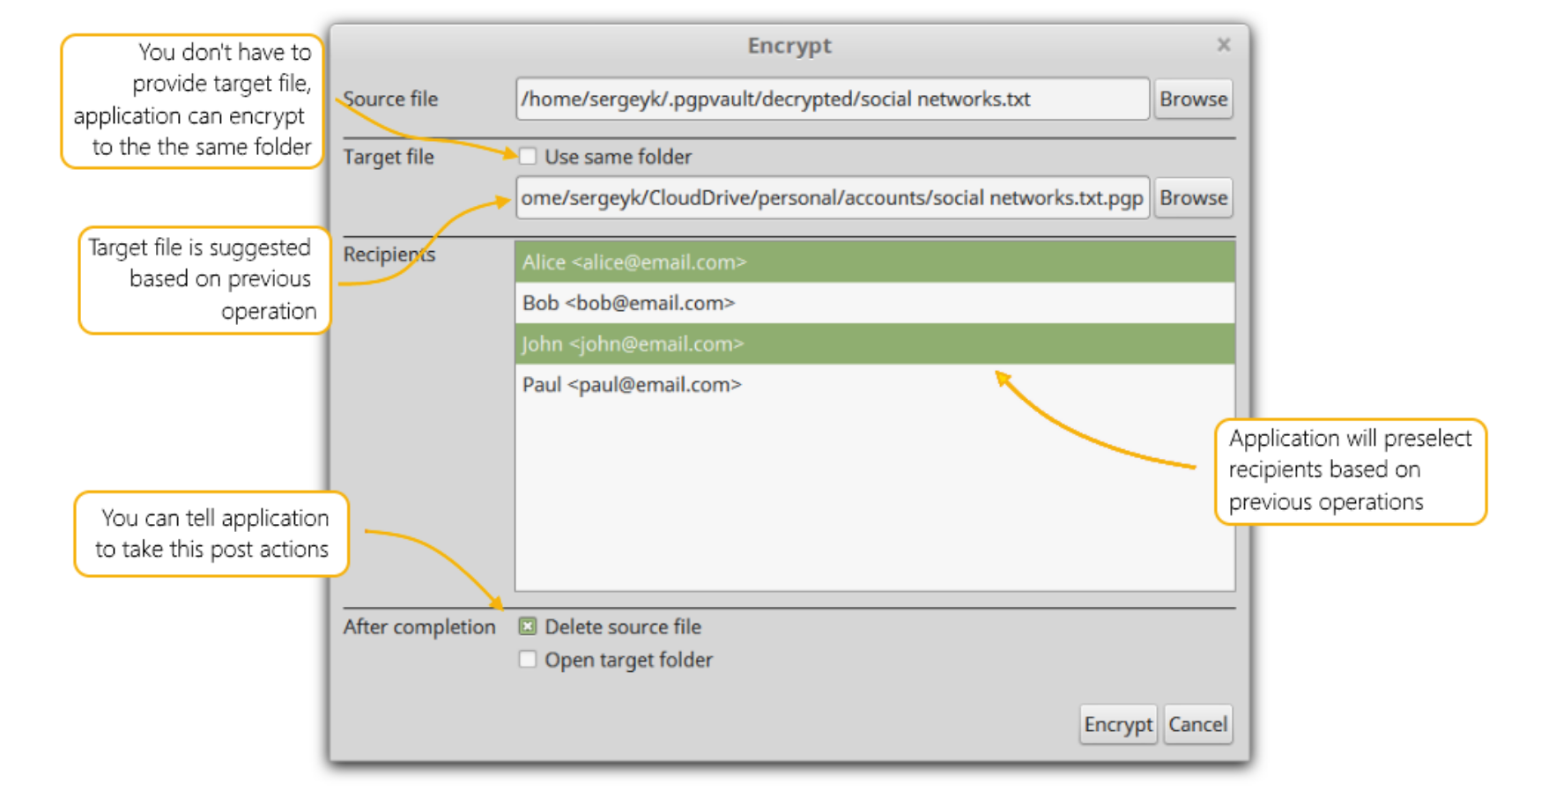Viewport: 1541px width, 798px height.
Task: Click the Encrypt button
Action: [1118, 725]
